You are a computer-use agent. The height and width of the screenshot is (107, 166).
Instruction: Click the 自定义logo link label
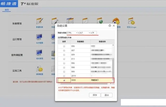[132, 27]
